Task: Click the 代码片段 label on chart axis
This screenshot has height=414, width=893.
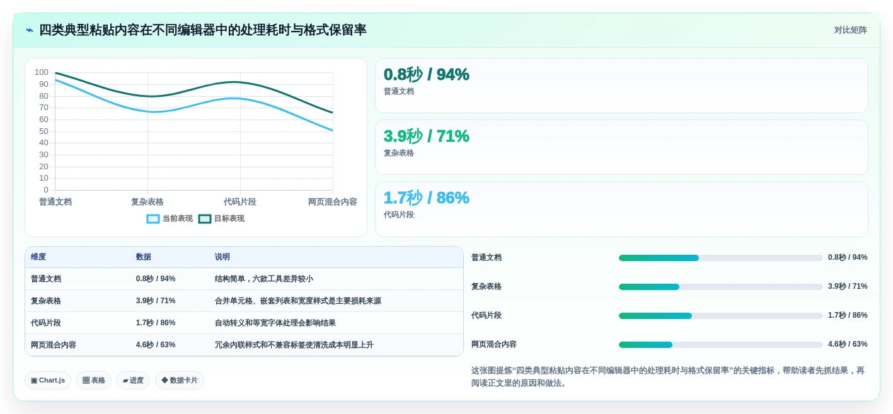Action: click(240, 202)
